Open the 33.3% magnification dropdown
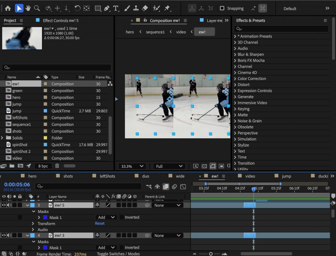Viewport: 336px width, 256px height. 132,166
